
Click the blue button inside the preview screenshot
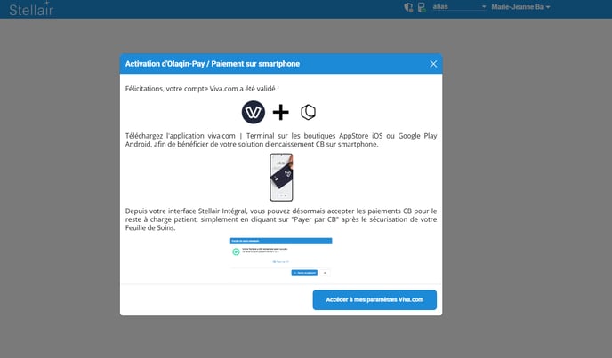coord(303,272)
